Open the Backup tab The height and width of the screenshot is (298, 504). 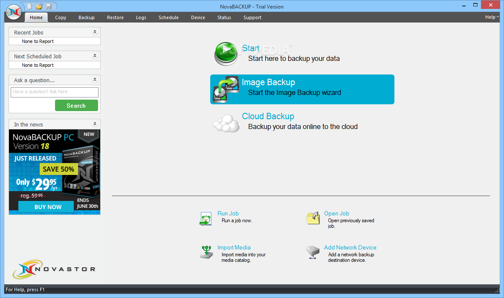tap(87, 17)
